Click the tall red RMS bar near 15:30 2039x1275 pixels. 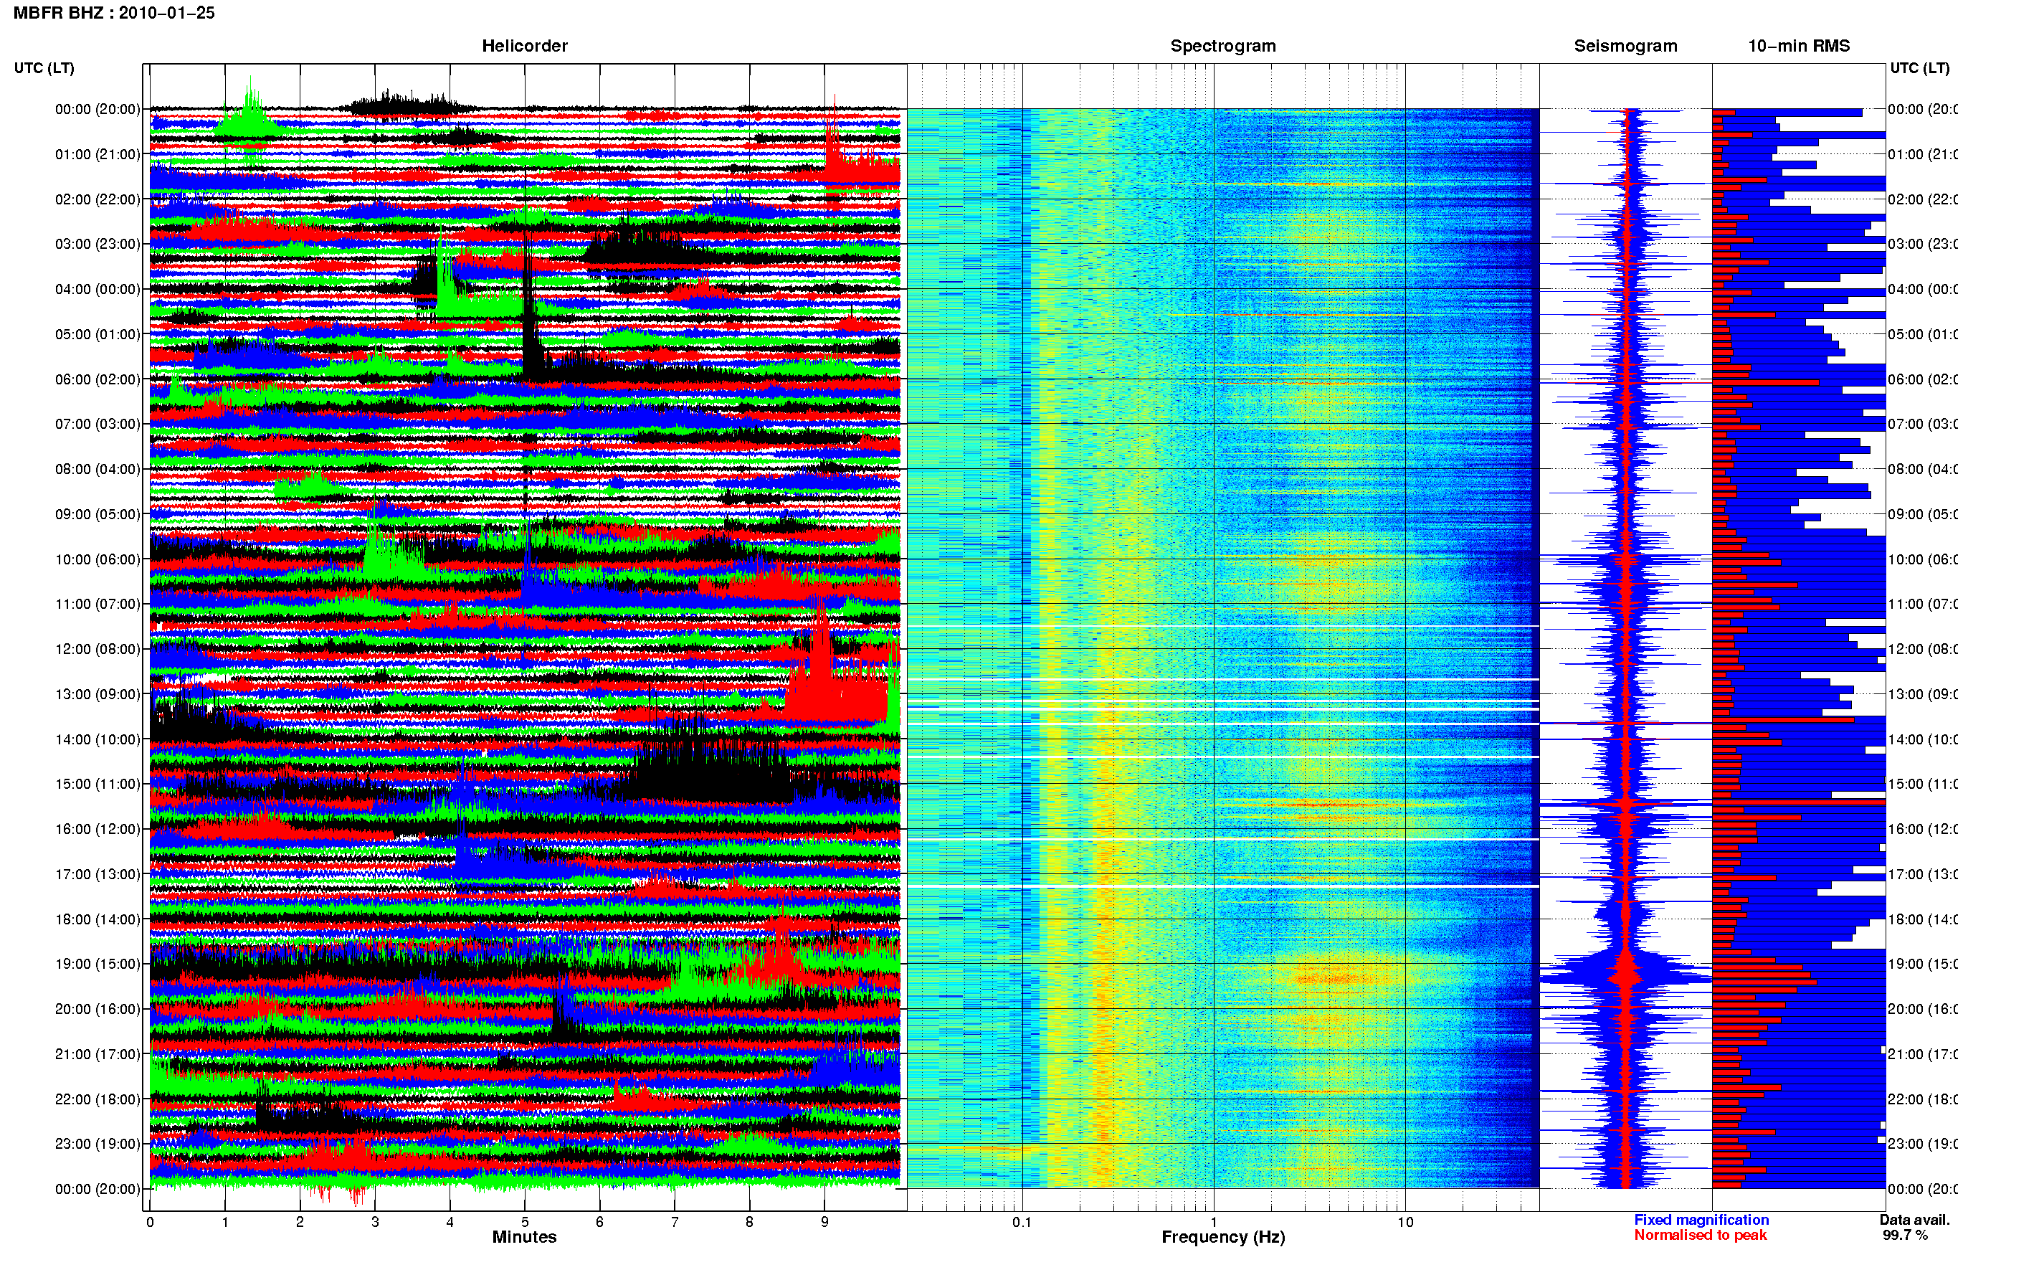tap(1798, 802)
